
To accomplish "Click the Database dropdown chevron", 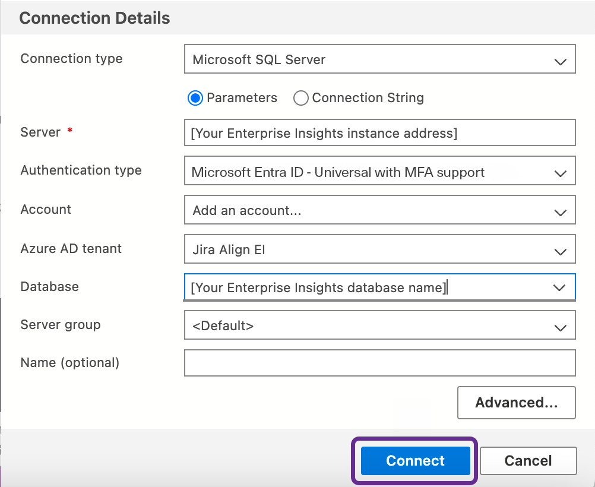I will (559, 287).
